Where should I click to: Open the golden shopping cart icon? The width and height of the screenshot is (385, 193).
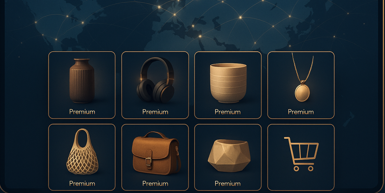coord(301,154)
